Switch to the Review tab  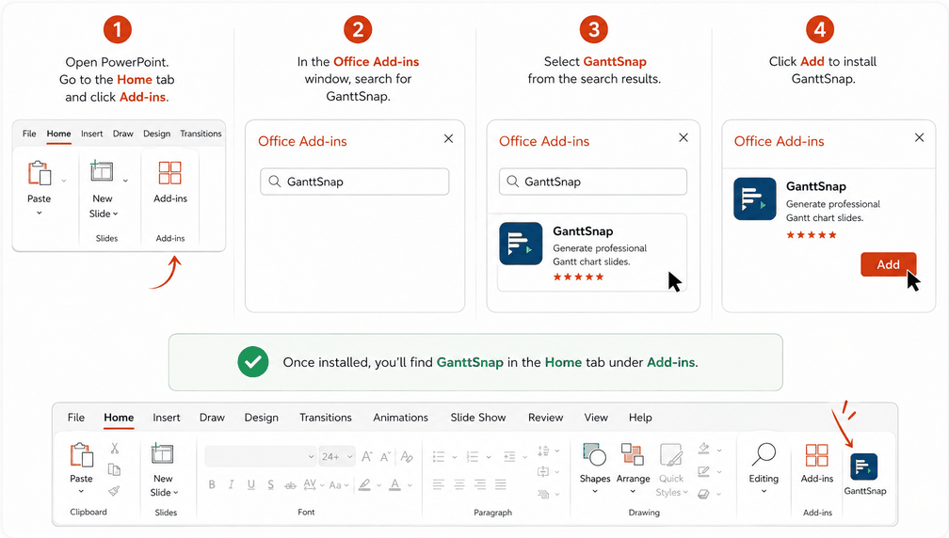545,417
